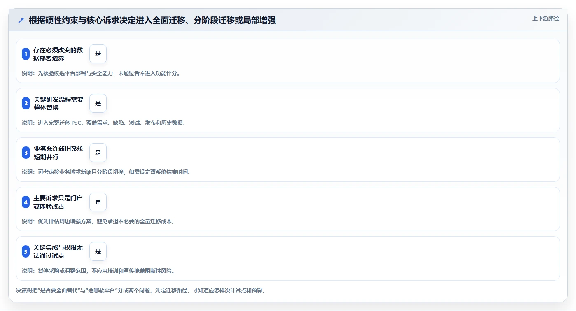The width and height of the screenshot is (576, 311).
Task: Click the note starting 说明：可考虑按业务域
Action: tap(106, 172)
